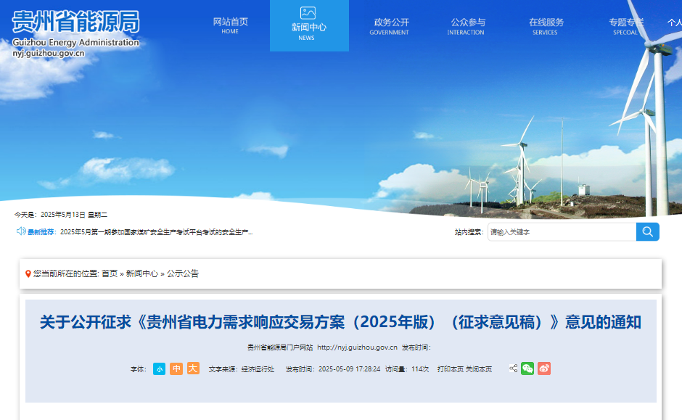Click the speaker icon beside 最新推荐
Image resolution: width=682 pixels, height=420 pixels.
pyautogui.click(x=21, y=231)
